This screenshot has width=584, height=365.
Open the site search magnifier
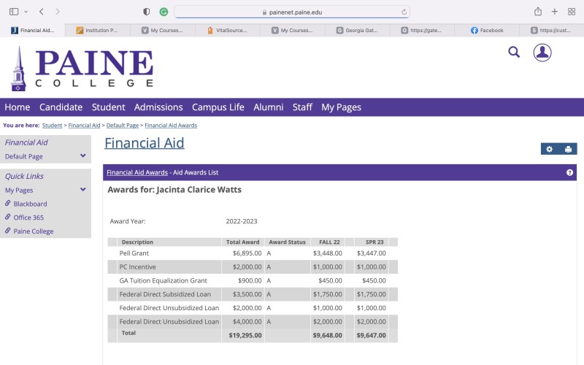point(514,52)
